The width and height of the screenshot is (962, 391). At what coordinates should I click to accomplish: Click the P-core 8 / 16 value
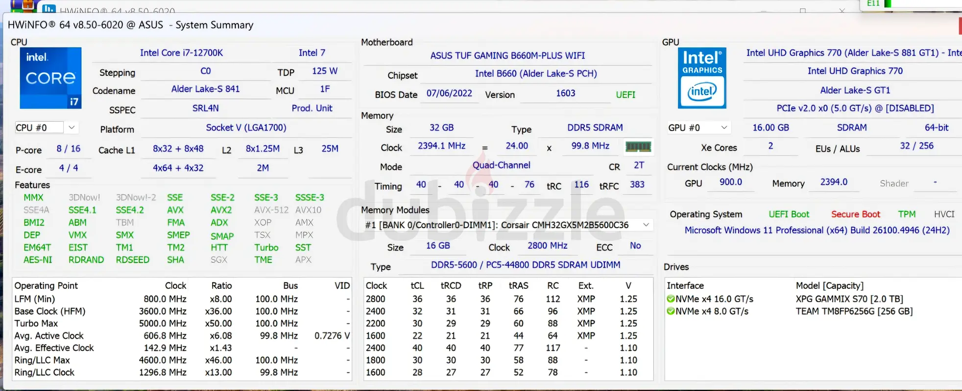point(69,149)
